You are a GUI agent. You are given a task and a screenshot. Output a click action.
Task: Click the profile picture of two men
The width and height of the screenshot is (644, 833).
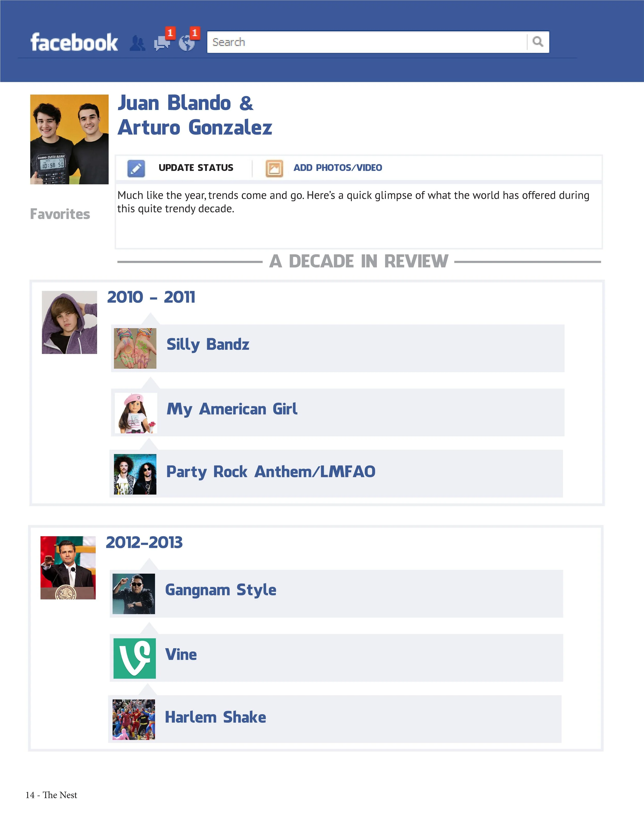coord(70,139)
